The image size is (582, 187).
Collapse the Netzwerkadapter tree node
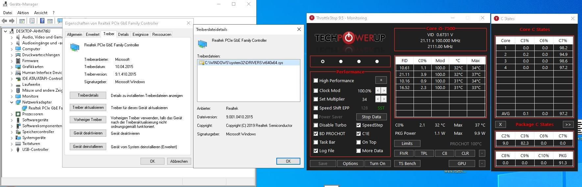point(12,102)
